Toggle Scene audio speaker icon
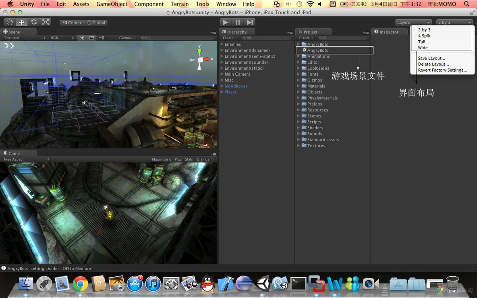 click(102, 38)
